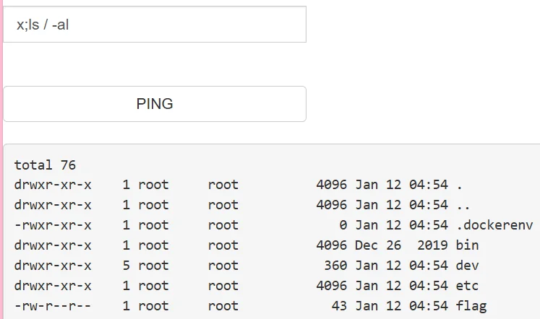The image size is (540, 319).
Task: Click the '-rw-r--r--' permissions of flag
Action: point(53,306)
